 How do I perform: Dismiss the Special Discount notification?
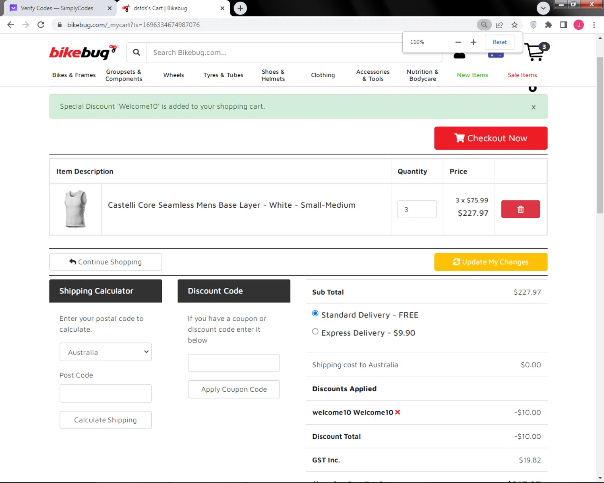pyautogui.click(x=534, y=107)
